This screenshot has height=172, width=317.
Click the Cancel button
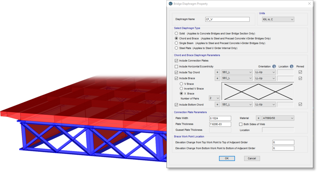point(252,159)
